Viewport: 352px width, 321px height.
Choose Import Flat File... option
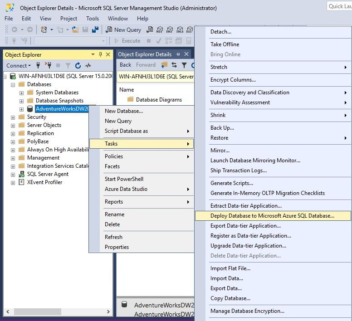click(273, 268)
